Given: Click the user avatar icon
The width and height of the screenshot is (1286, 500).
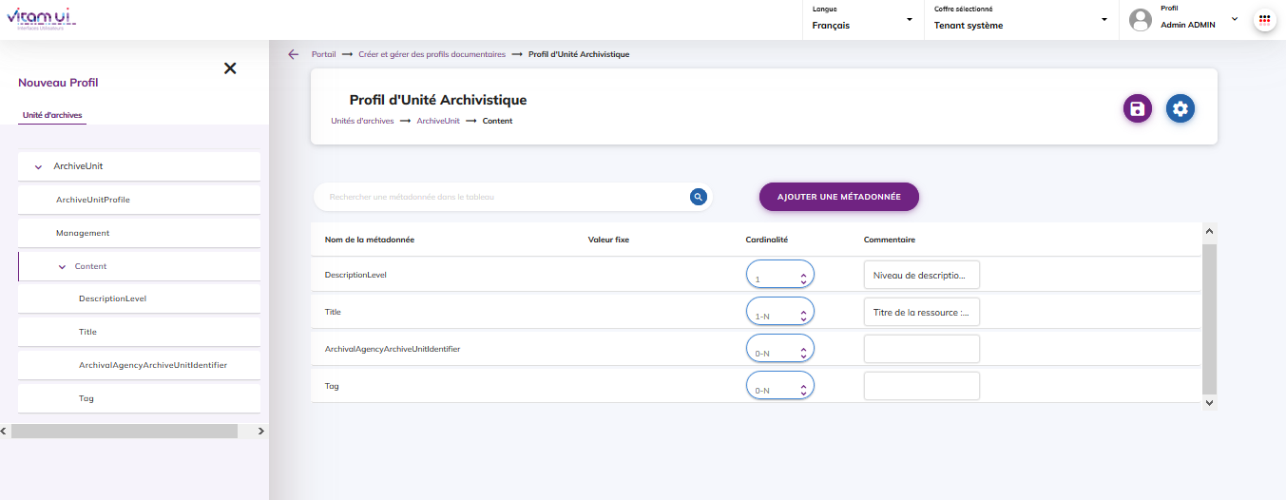Looking at the screenshot, I should (1141, 20).
